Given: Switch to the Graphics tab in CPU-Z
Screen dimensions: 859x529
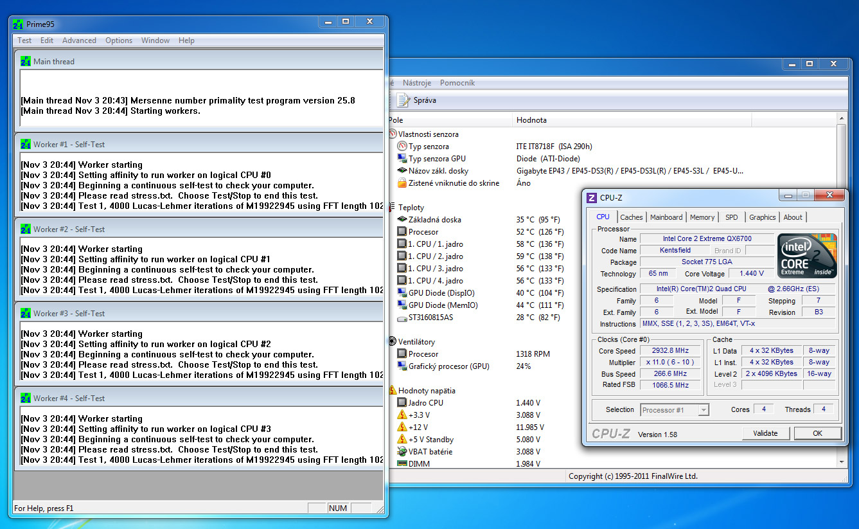Looking at the screenshot, I should (762, 217).
